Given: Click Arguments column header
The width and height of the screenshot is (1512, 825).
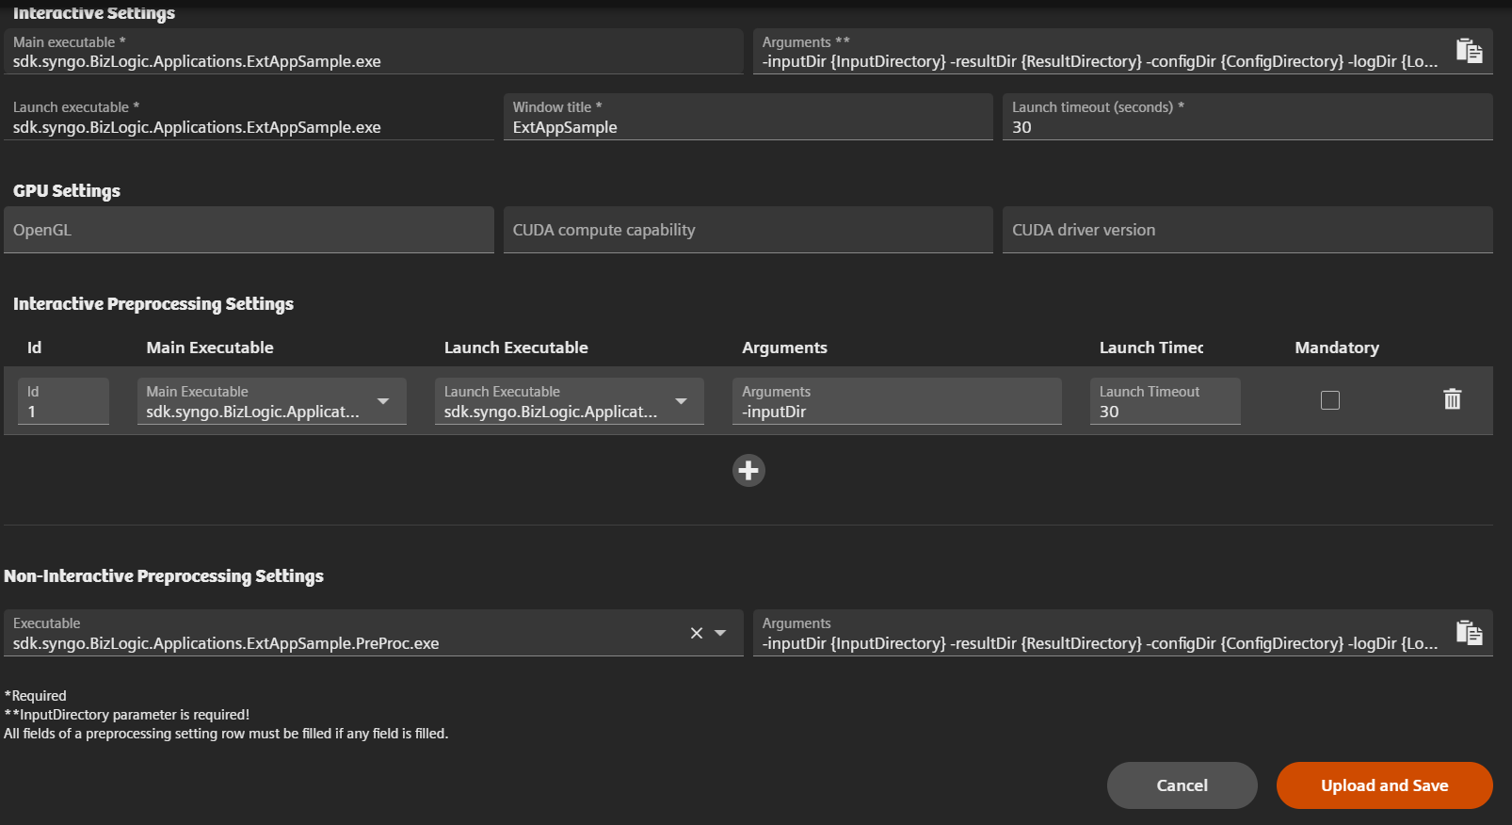Looking at the screenshot, I should point(784,348).
